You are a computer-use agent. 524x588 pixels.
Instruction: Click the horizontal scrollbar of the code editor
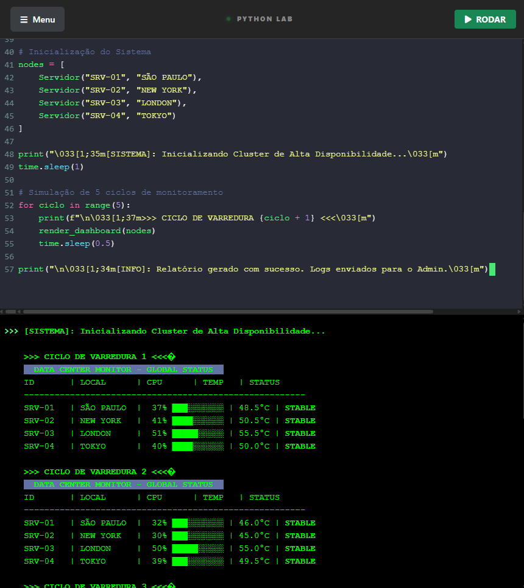(x=228, y=312)
